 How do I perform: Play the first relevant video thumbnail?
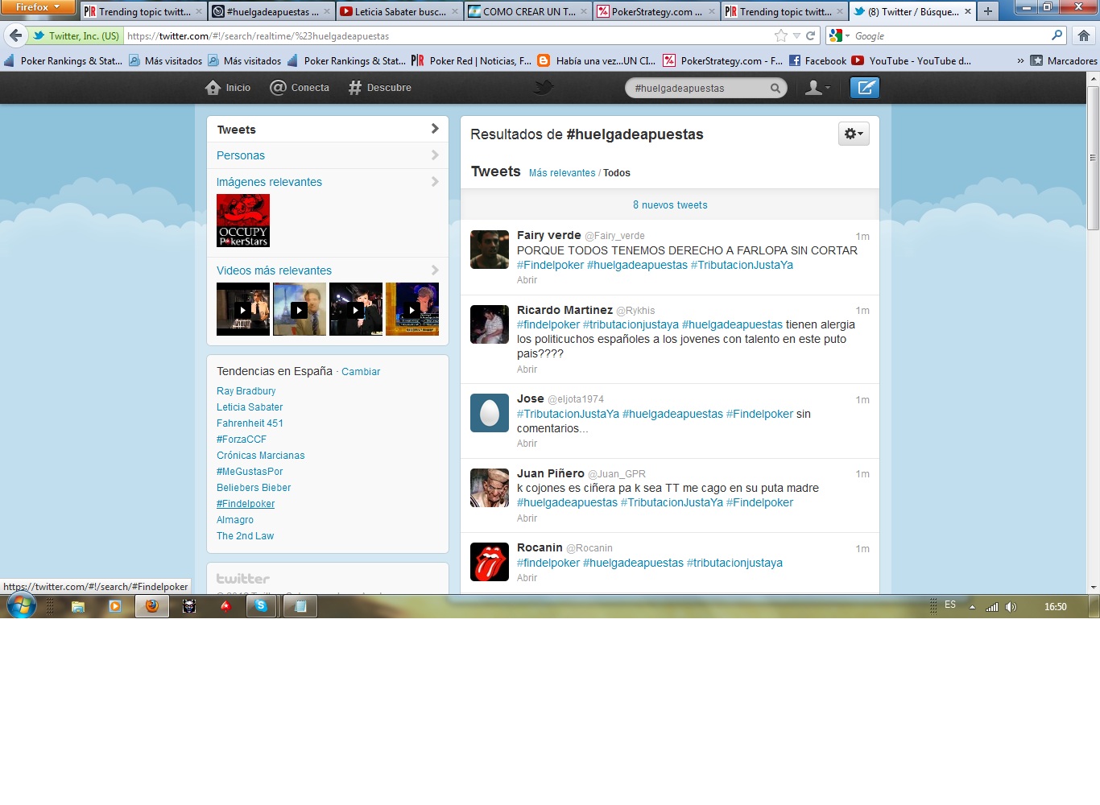click(x=243, y=309)
